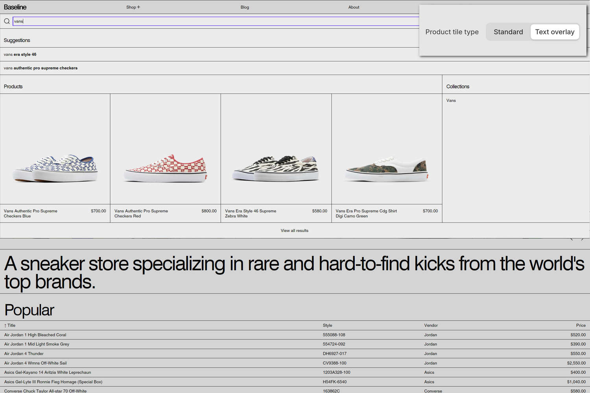The height and width of the screenshot is (393, 590).
Task: Click the Baseline store logo
Action: pyautogui.click(x=15, y=7)
